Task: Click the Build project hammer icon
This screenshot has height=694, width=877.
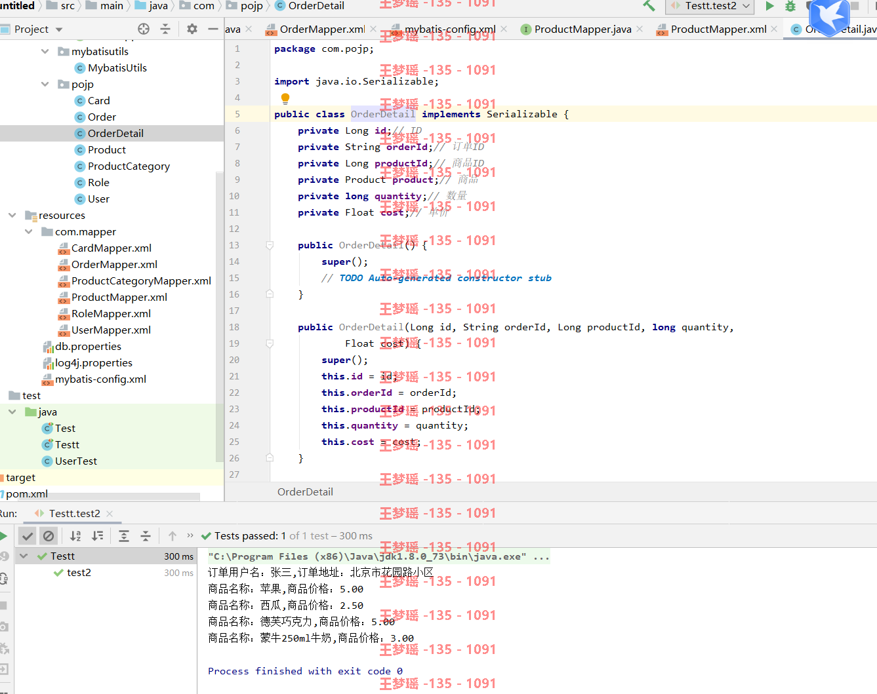Action: (x=649, y=6)
